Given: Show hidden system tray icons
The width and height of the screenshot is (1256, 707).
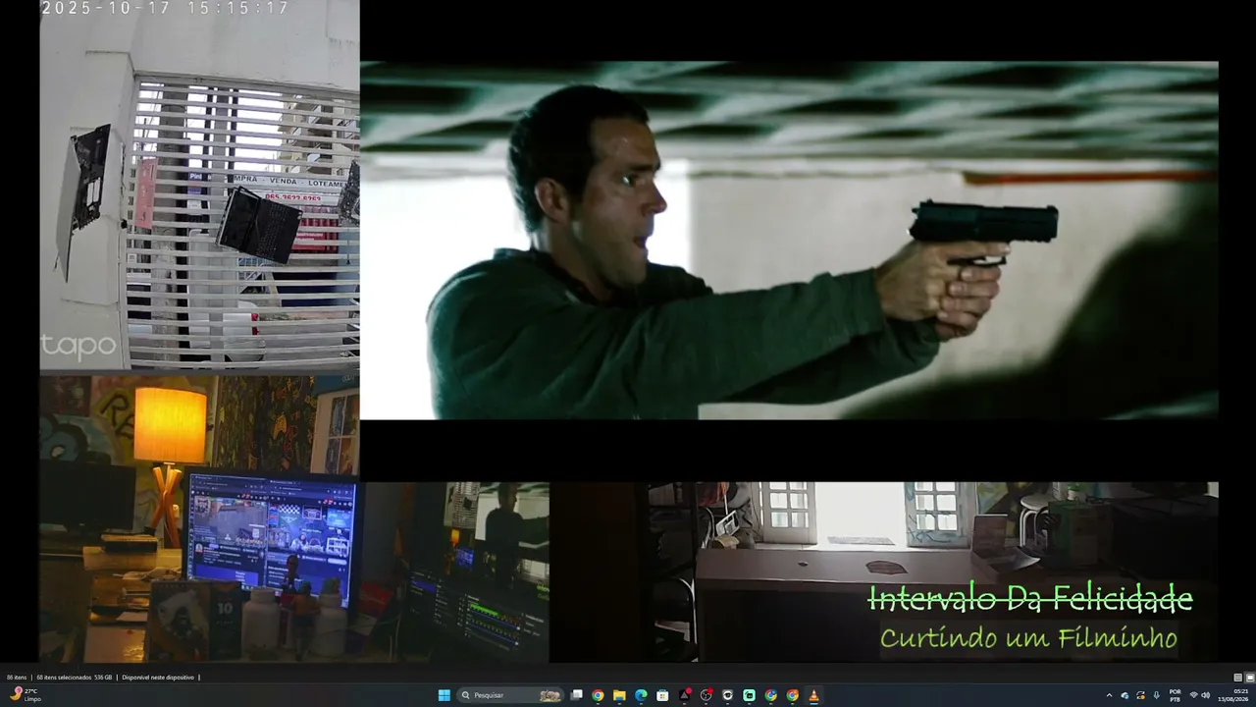Looking at the screenshot, I should pos(1110,695).
